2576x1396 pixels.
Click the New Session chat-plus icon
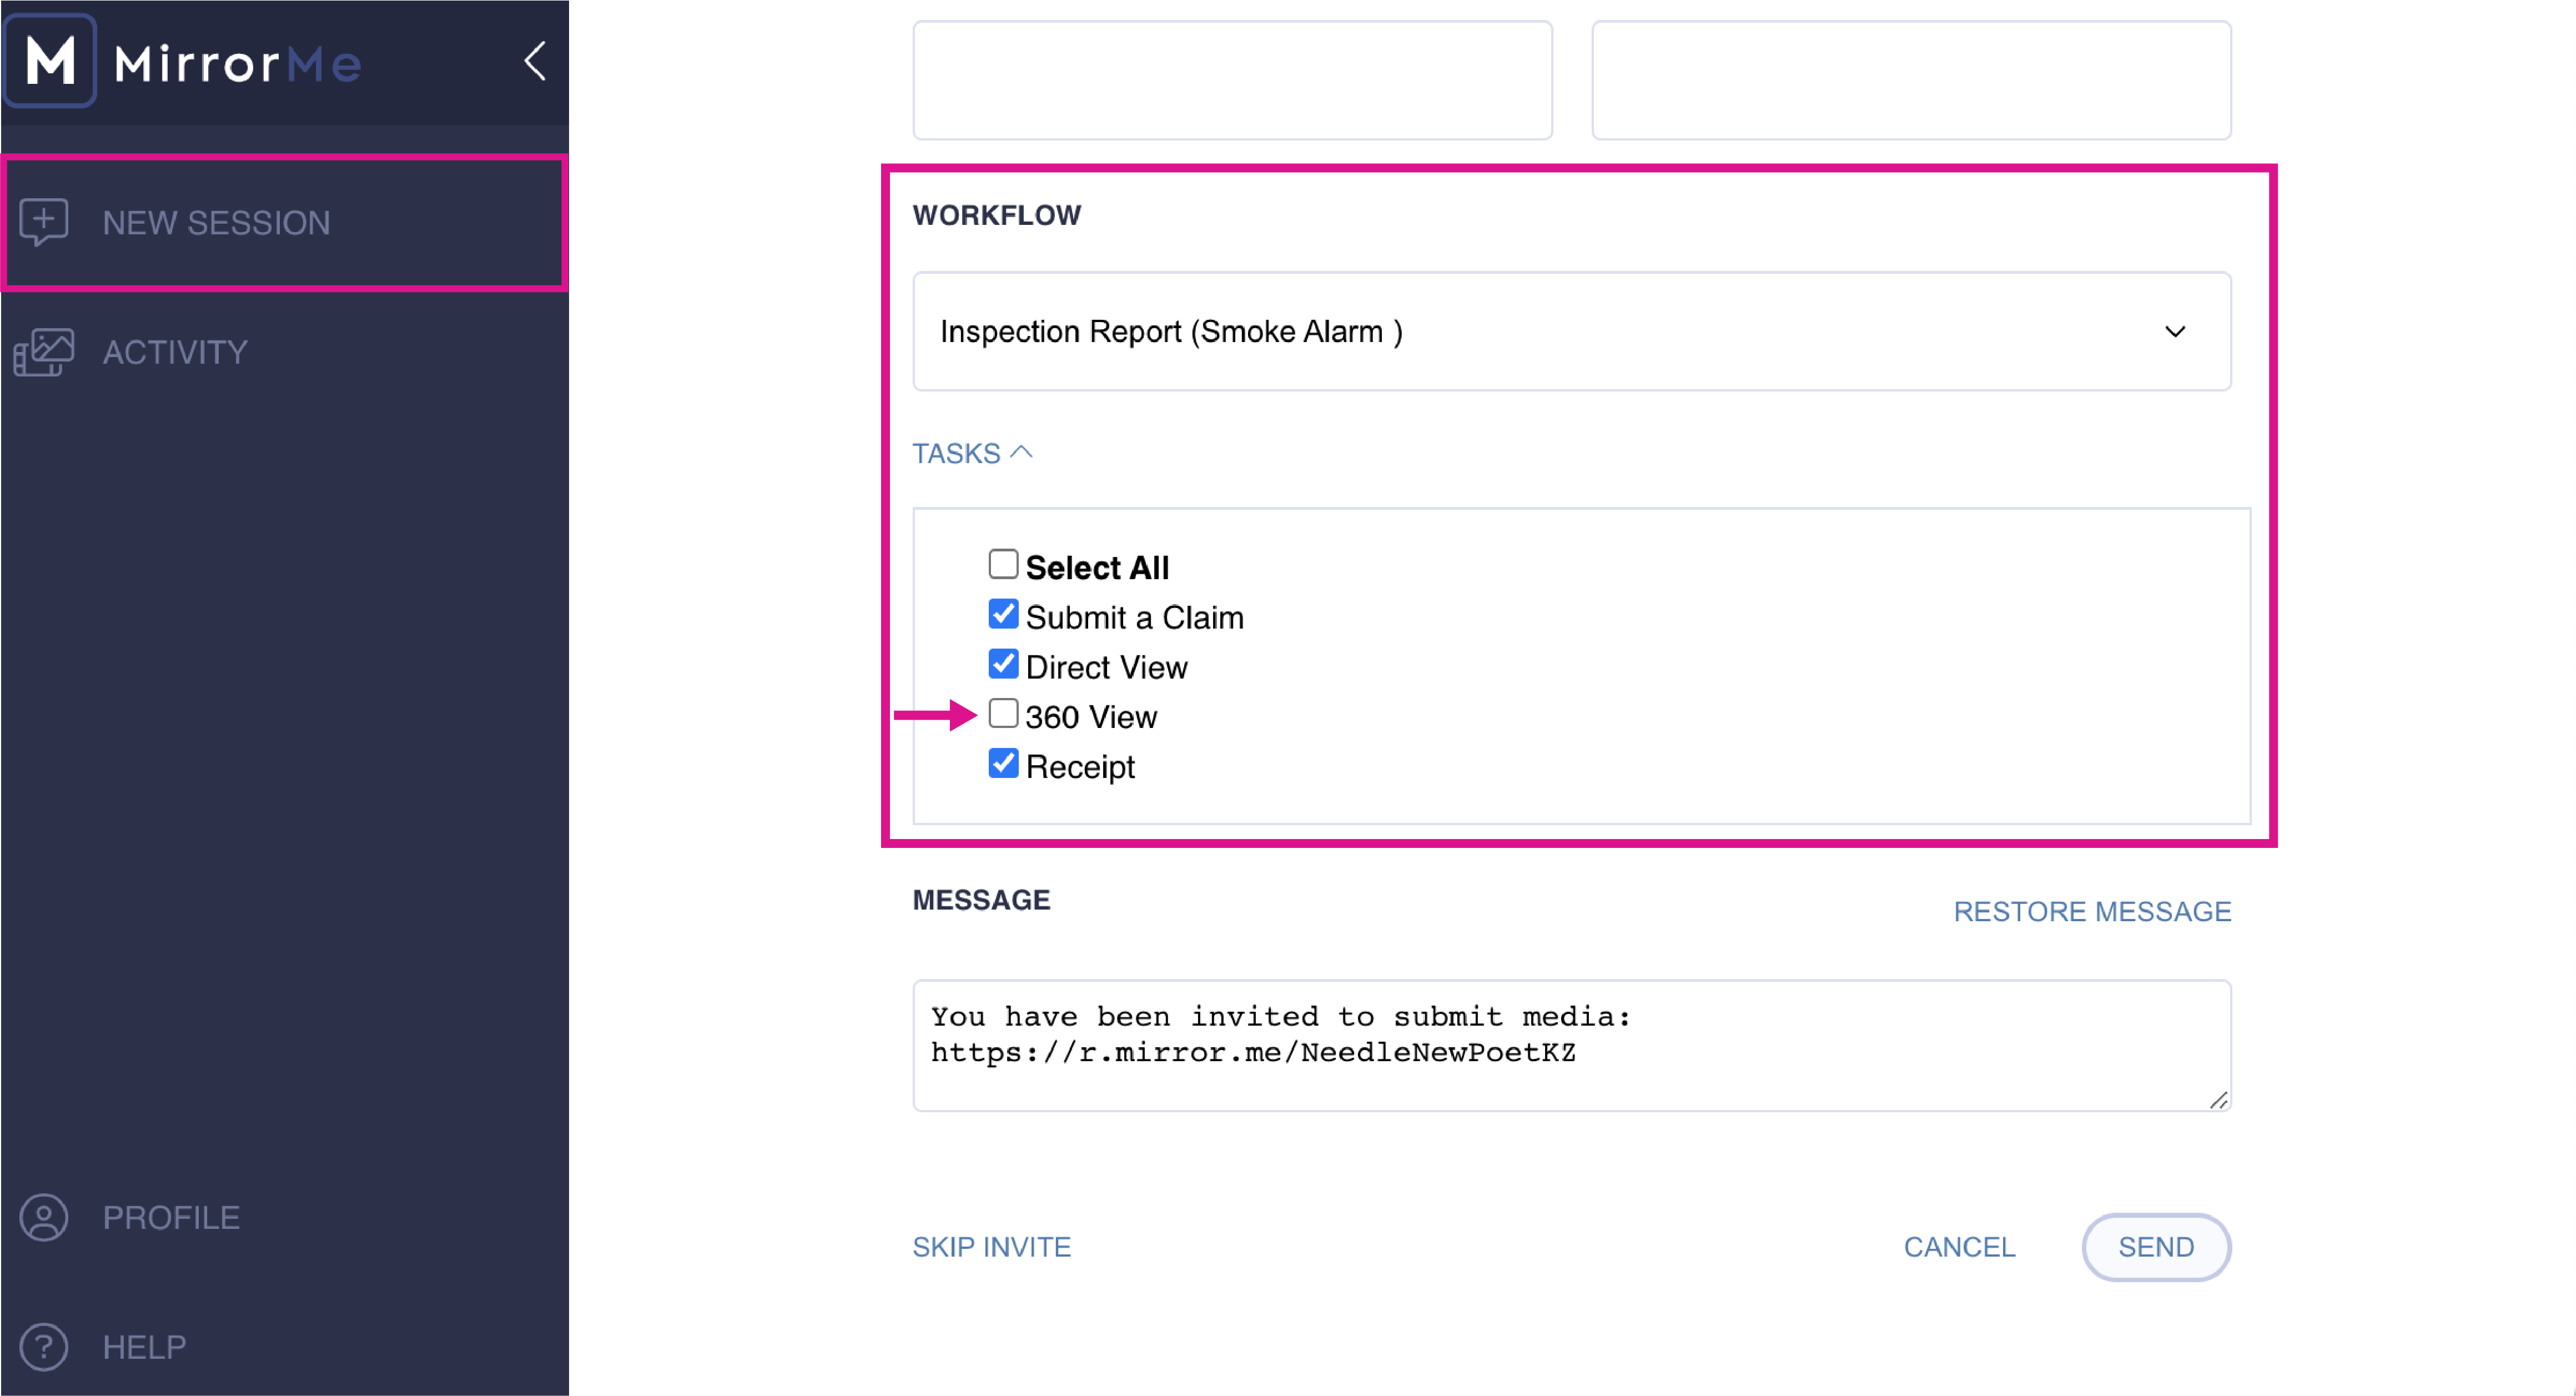(44, 222)
